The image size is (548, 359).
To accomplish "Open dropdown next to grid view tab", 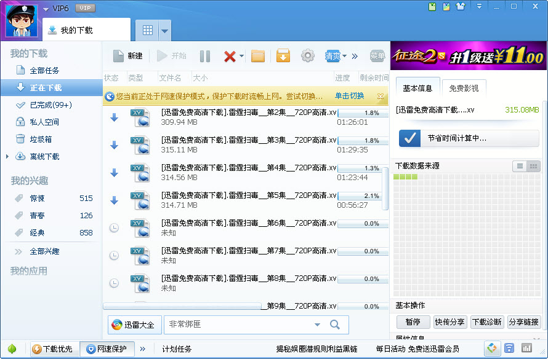I will [164, 31].
